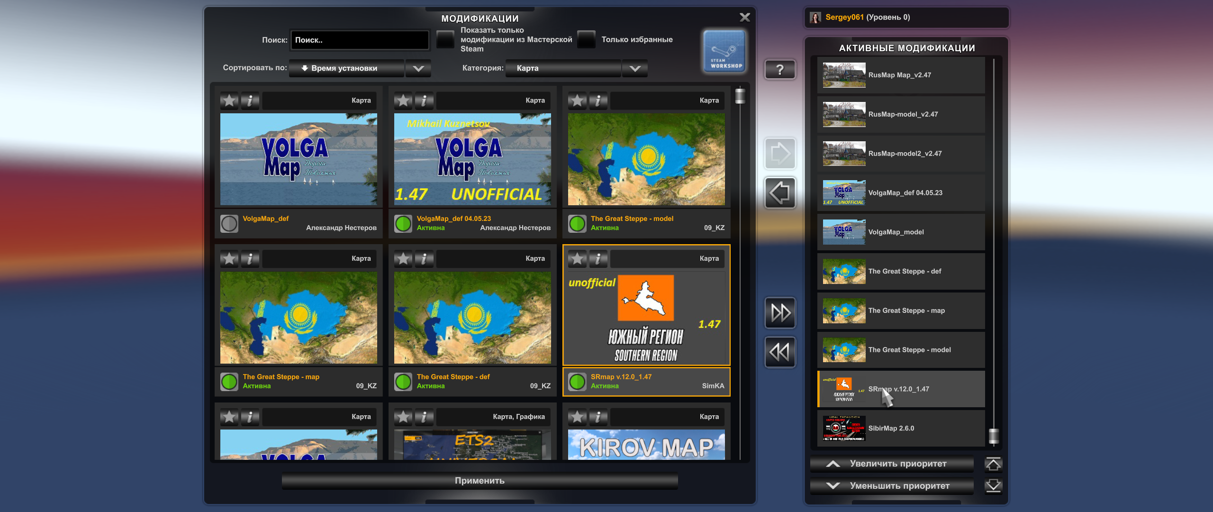The image size is (1213, 512).
Task: Click 'Увеличить приоритет' button
Action: 892,464
